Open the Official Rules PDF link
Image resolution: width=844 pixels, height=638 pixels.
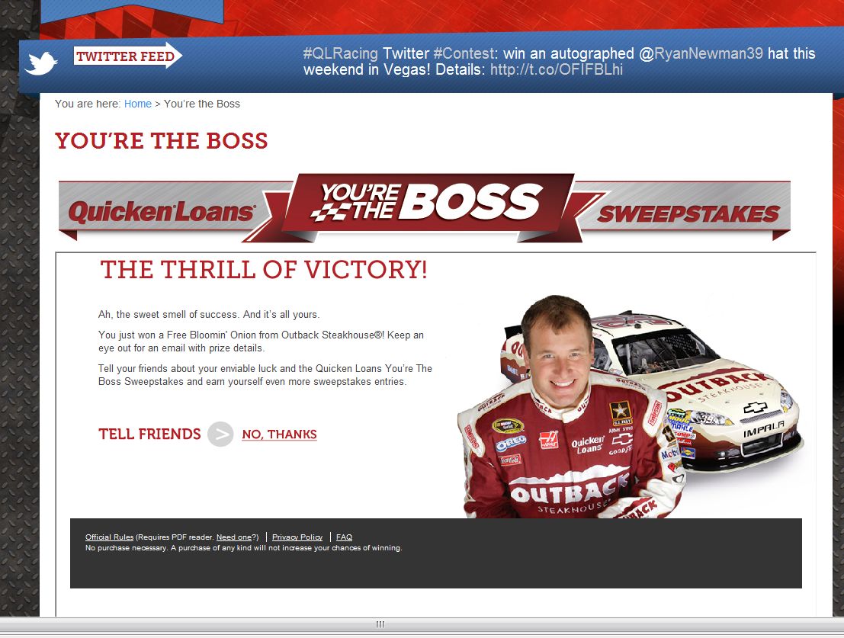point(109,537)
